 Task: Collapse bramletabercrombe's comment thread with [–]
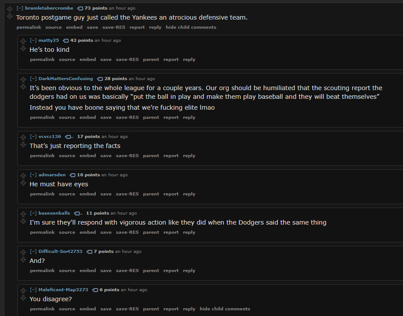click(20, 8)
